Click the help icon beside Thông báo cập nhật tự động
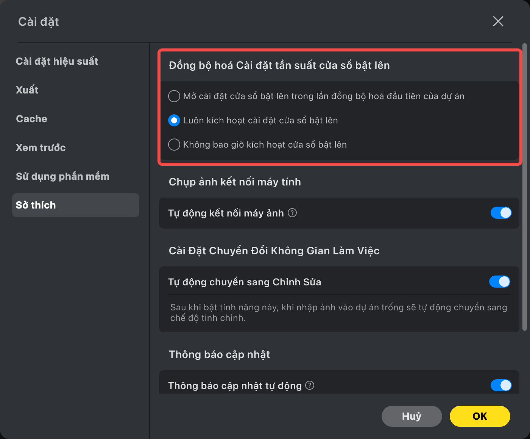The width and height of the screenshot is (530, 439). click(x=310, y=385)
